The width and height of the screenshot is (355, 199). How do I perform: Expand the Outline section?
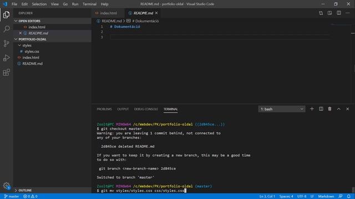[x=52, y=190]
